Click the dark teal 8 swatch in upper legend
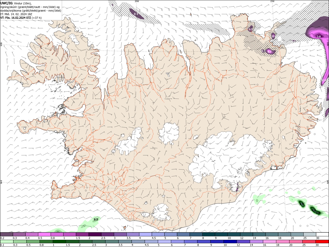This screenshot has height=247, width=329. pyautogui.click(x=208, y=234)
